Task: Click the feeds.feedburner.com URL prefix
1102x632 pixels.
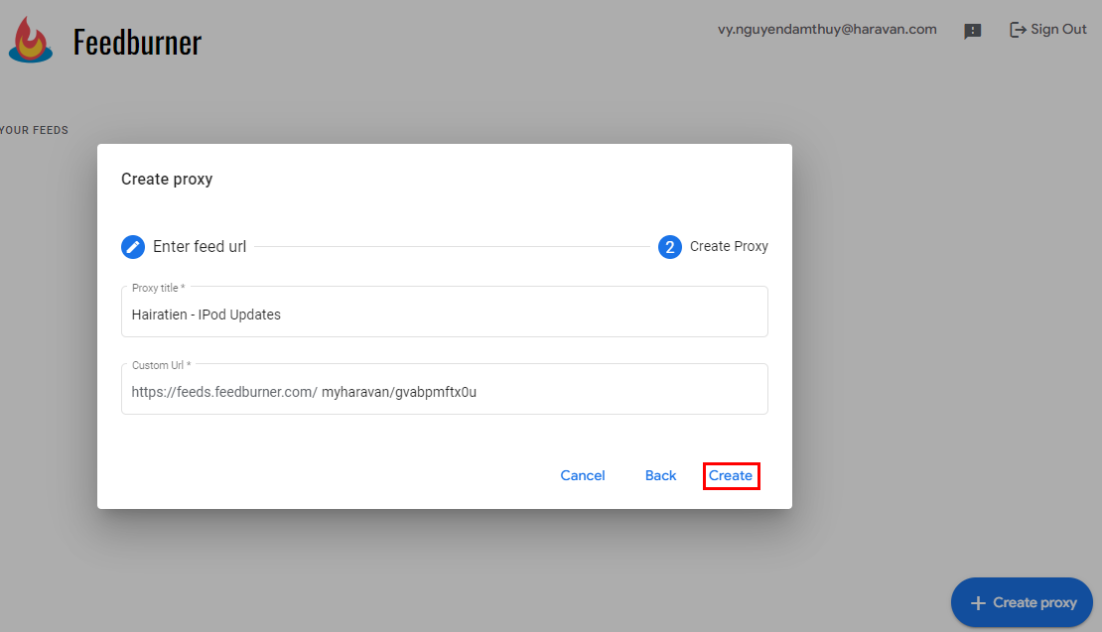Action: 224,392
